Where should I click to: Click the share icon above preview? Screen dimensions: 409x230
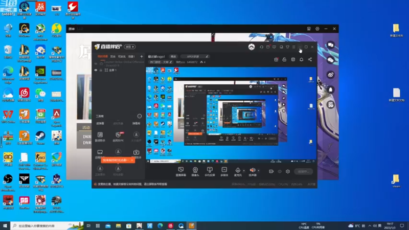(310, 60)
